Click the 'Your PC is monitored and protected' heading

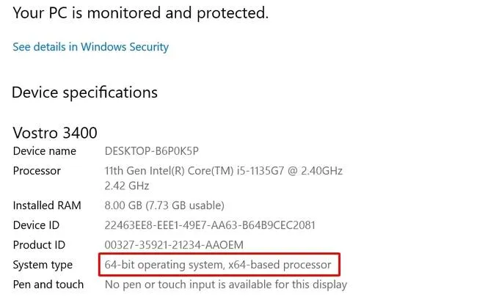coord(141,12)
